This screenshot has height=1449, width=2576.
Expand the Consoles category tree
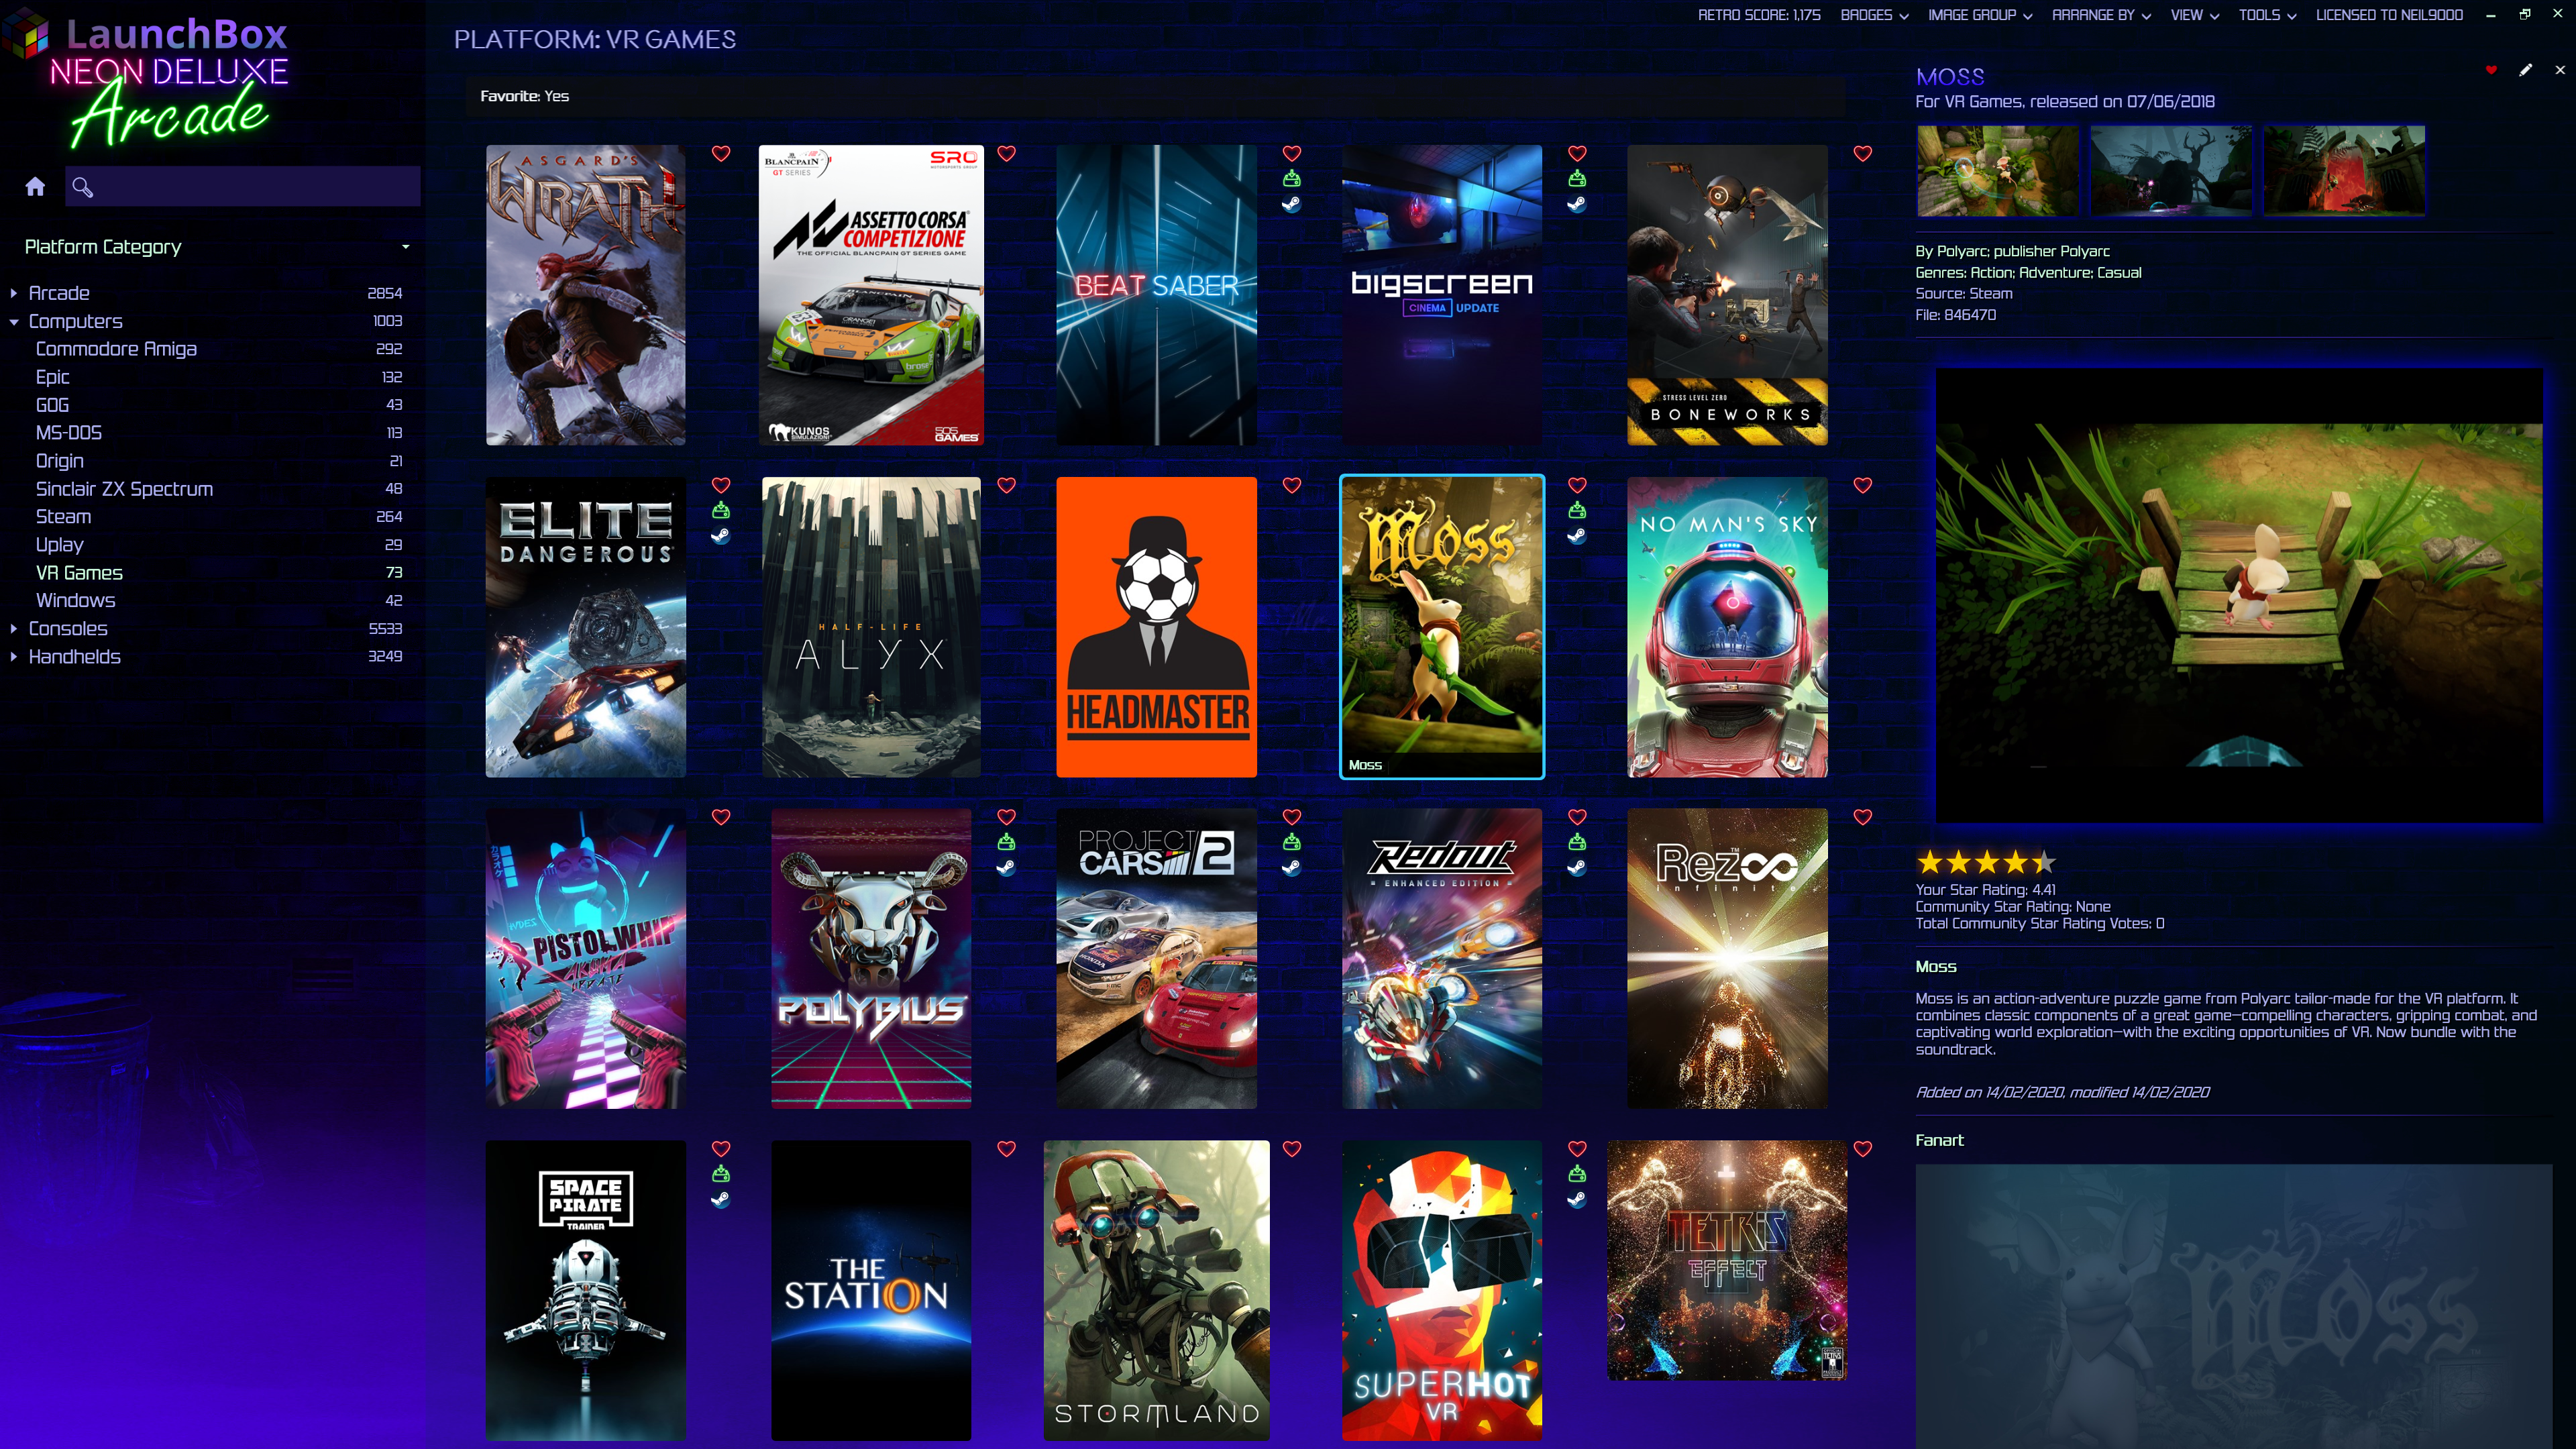[x=14, y=629]
